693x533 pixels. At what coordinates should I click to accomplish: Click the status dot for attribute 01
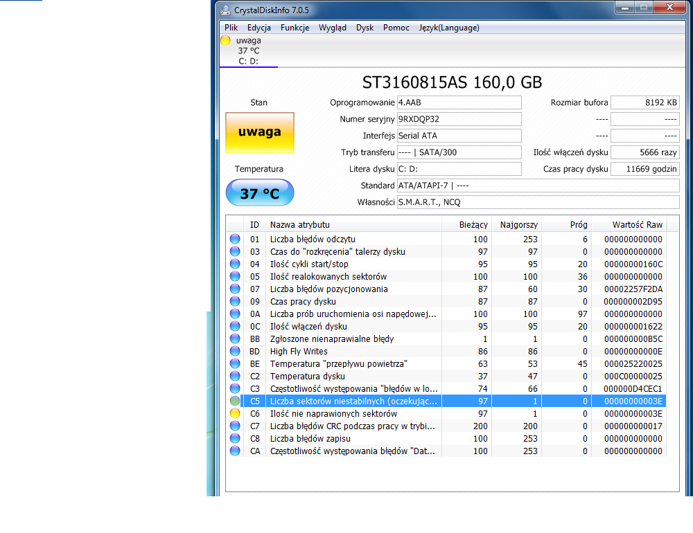[x=235, y=239]
